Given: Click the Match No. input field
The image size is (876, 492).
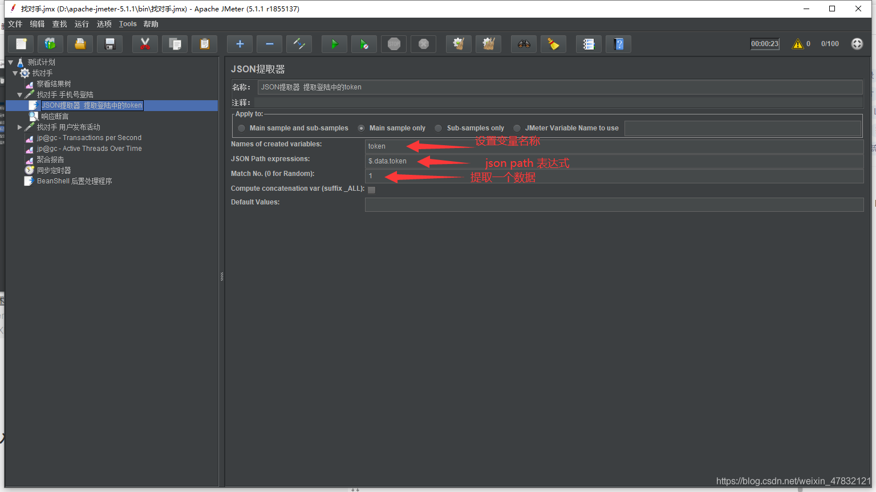Looking at the screenshot, I should coord(614,176).
